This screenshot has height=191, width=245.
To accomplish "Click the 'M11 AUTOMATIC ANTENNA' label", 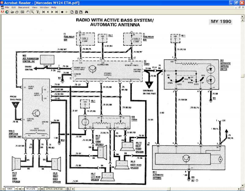I will [158, 175].
